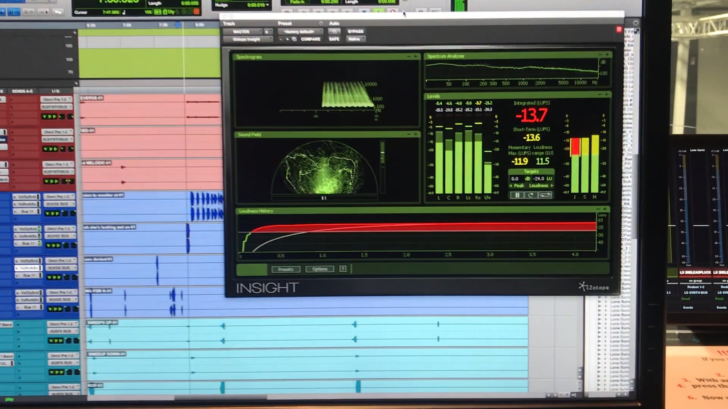
Task: Reset the Insight loudness measurement
Action: pos(531,195)
